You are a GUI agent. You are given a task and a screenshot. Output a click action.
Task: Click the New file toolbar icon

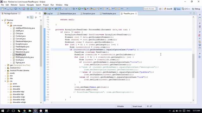(x=3, y=9)
